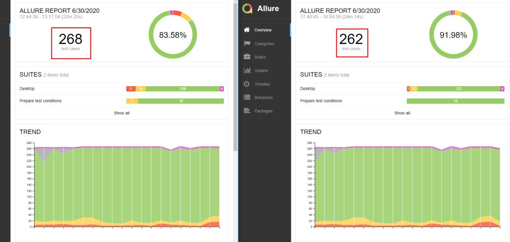Click the right ALLURE REPORT 6/30/2020 title
This screenshot has height=242, width=510.
pos(340,11)
